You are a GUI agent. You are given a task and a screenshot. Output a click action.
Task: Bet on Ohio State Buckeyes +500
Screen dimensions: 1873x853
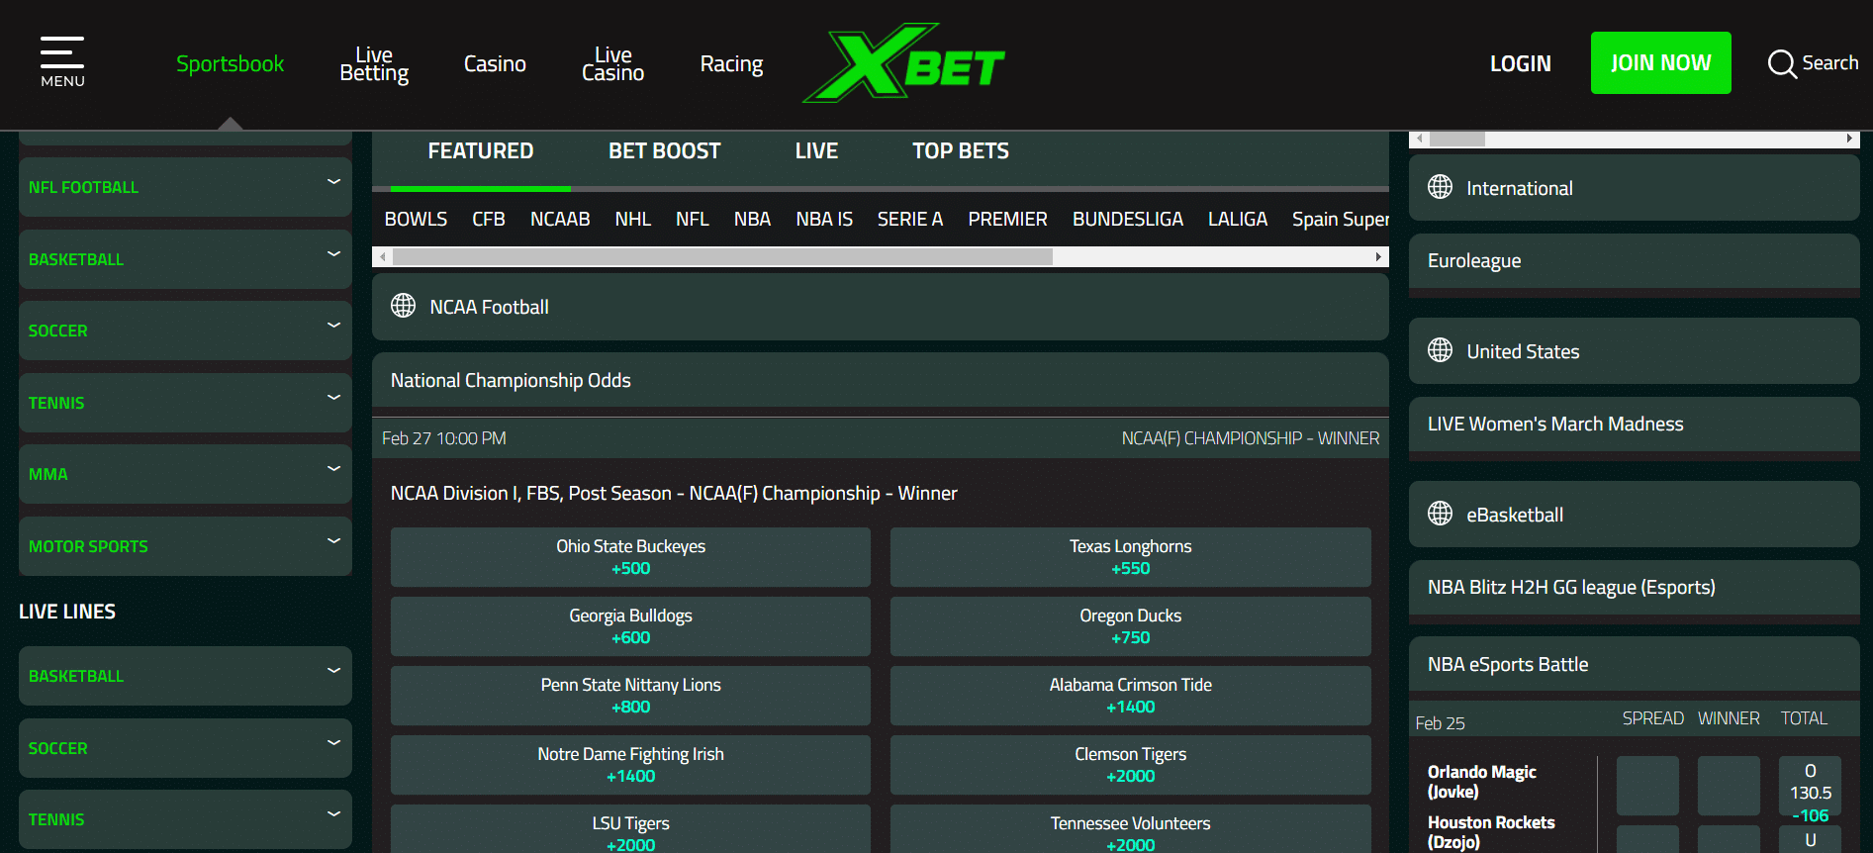coord(630,556)
